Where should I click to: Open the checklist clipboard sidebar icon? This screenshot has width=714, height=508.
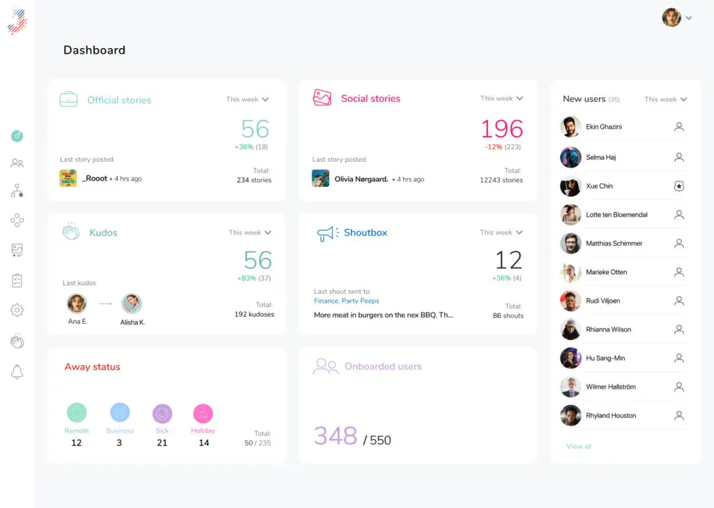pyautogui.click(x=17, y=280)
